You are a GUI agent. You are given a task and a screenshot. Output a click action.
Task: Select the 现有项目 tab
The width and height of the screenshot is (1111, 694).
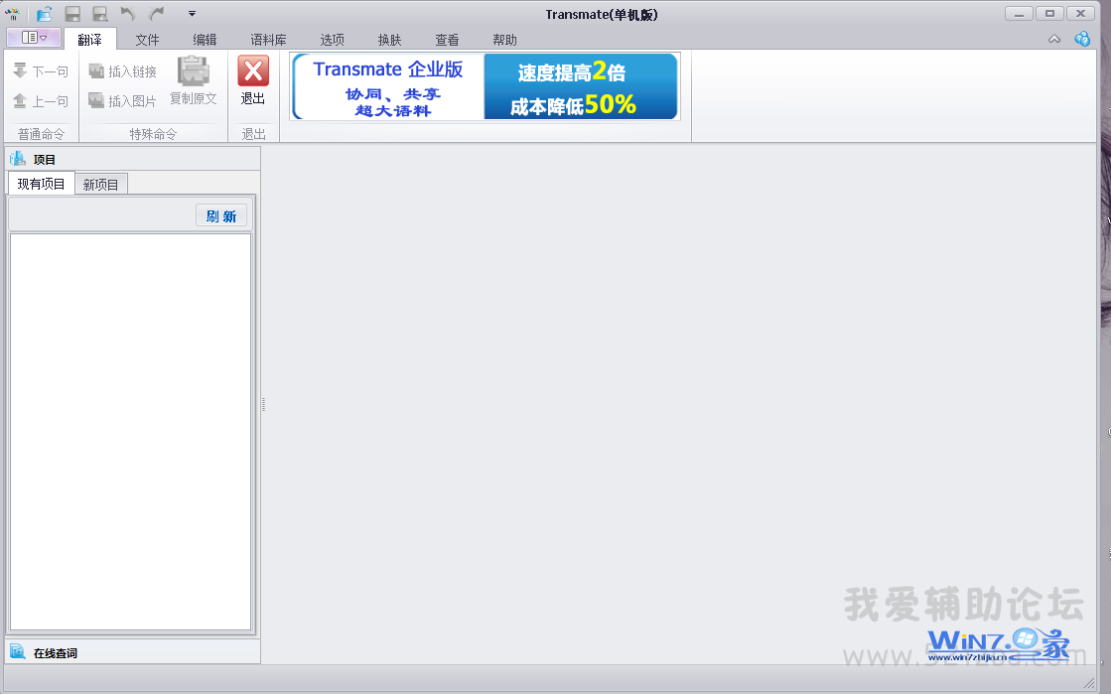[41, 184]
